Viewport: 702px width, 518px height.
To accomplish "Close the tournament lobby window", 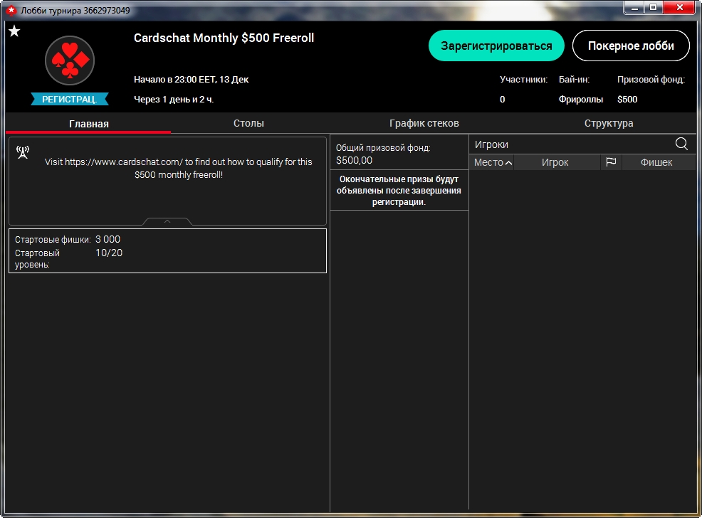I will (680, 8).
